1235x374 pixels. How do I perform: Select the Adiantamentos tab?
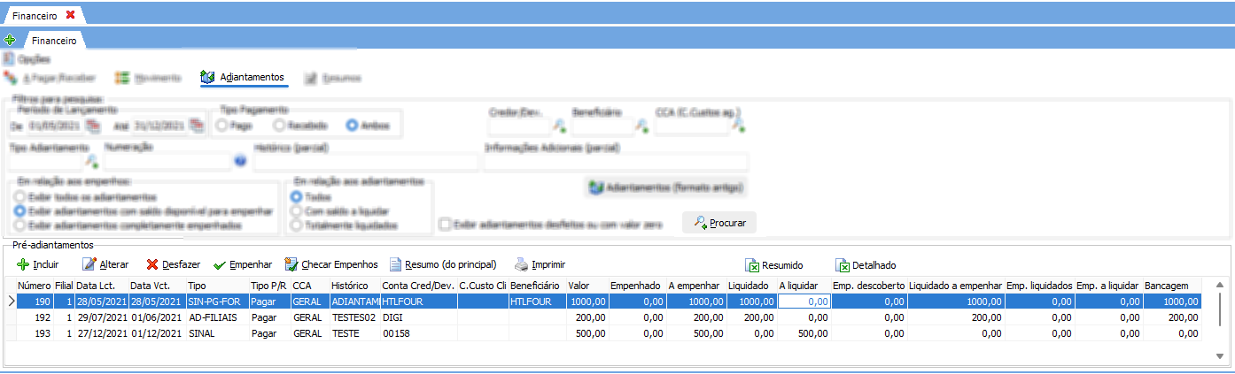(x=243, y=78)
